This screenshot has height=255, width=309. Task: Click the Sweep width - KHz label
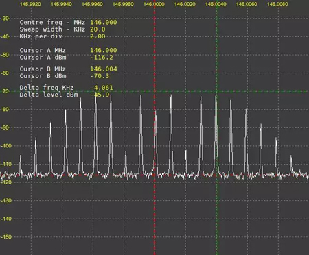coord(52,29)
